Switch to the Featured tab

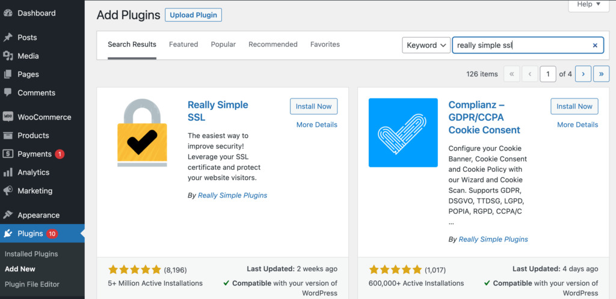coord(183,44)
